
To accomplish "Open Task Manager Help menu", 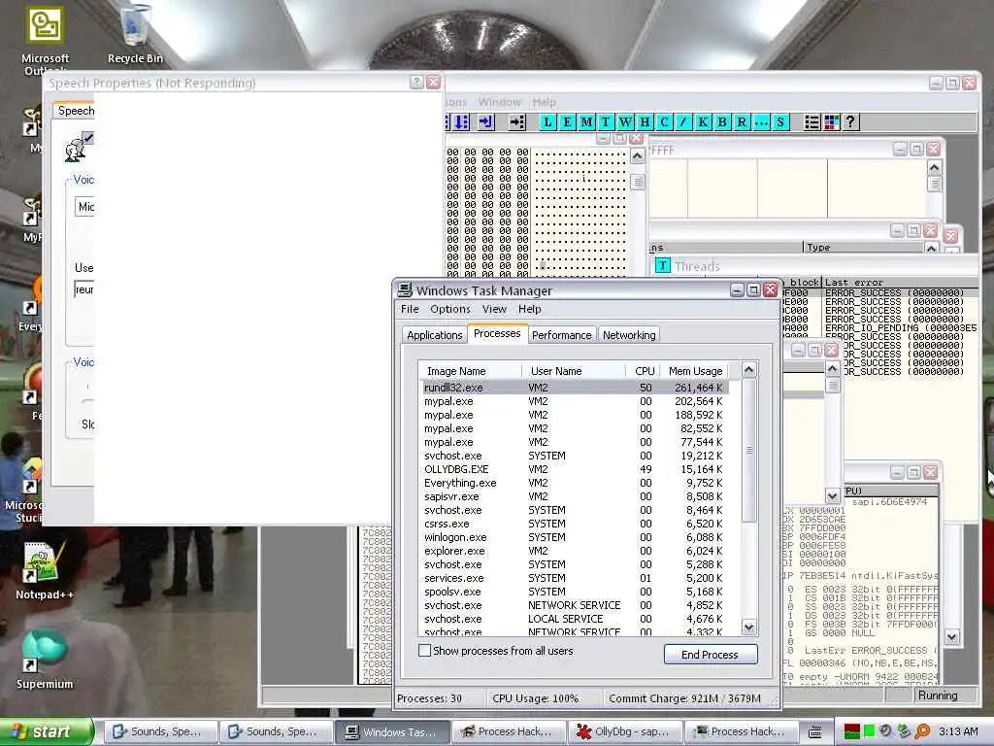I will (529, 309).
